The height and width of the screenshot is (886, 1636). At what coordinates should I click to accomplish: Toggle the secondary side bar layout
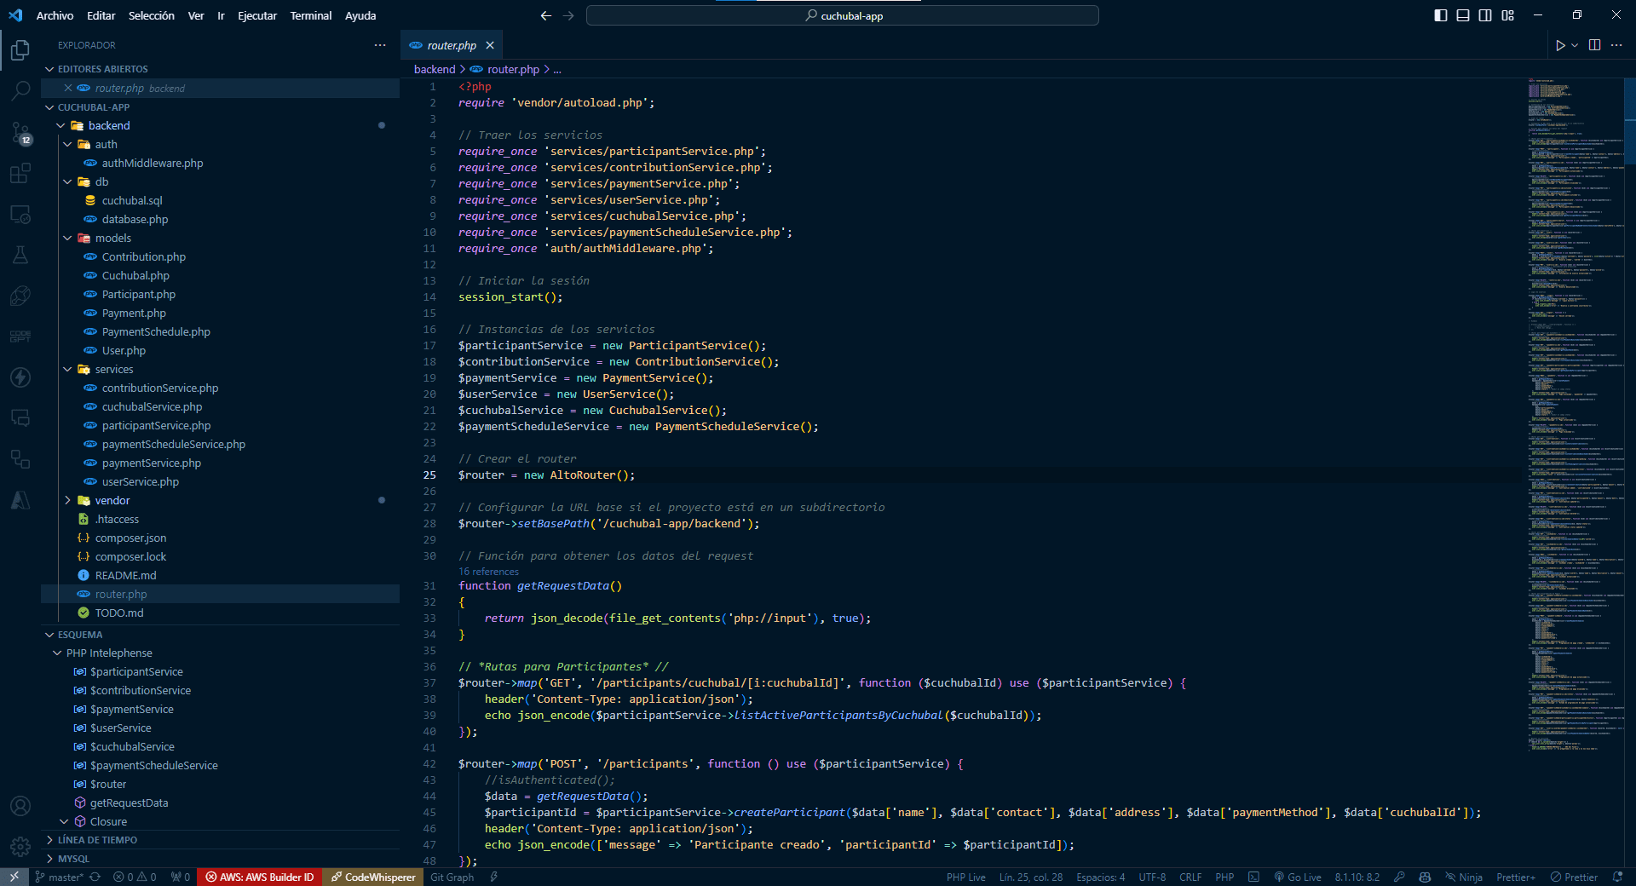(1485, 15)
